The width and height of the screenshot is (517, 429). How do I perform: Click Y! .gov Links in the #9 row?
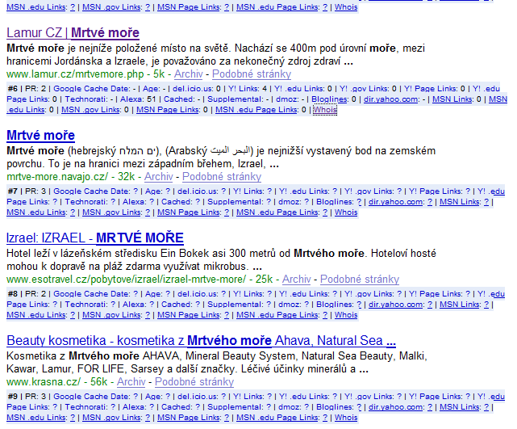pos(369,397)
